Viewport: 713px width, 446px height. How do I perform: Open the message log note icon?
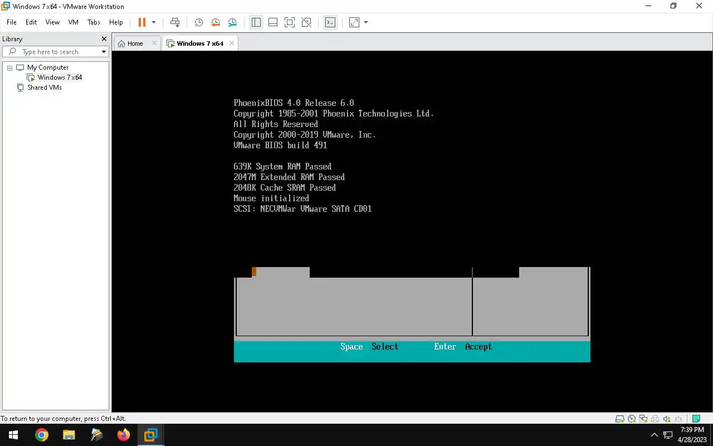[x=696, y=419]
